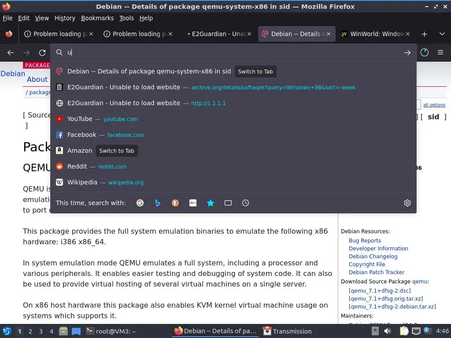Open Firefox View icon in tab strip
Screen dimensions: 451x338
(x=9, y=34)
